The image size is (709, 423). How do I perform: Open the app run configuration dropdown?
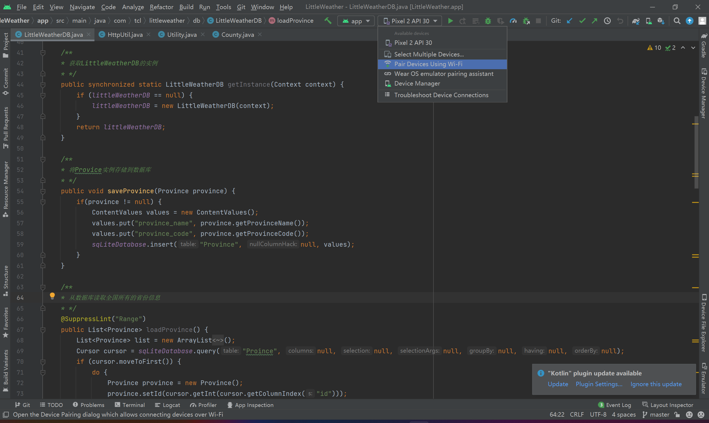(x=356, y=21)
